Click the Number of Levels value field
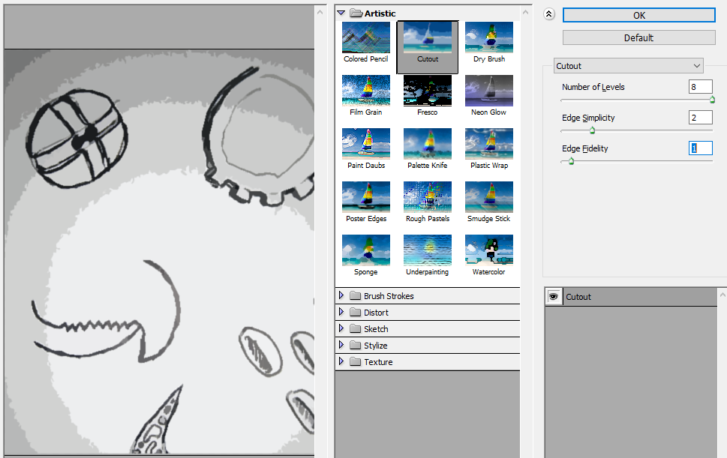The image size is (727, 458). [x=700, y=87]
